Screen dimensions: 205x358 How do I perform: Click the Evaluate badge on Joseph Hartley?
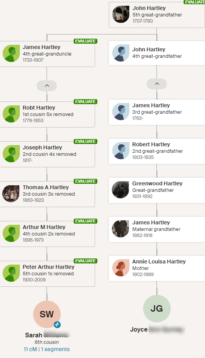[86, 141]
